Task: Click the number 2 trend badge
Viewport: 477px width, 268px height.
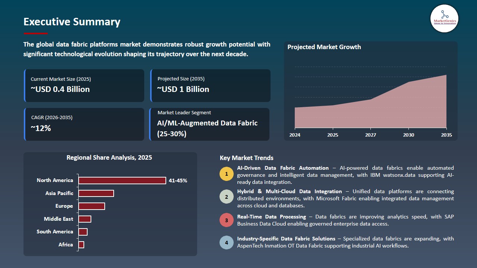Action: coord(226,197)
